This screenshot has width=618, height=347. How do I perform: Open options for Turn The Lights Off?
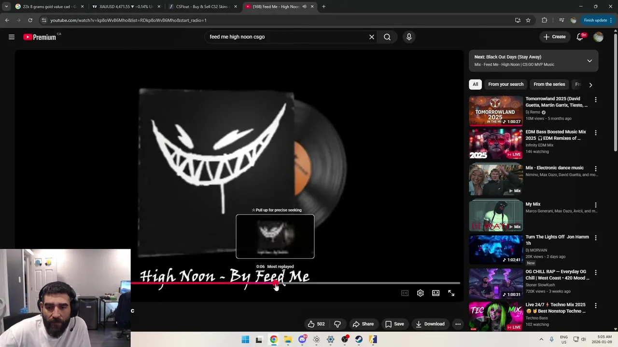pyautogui.click(x=595, y=238)
